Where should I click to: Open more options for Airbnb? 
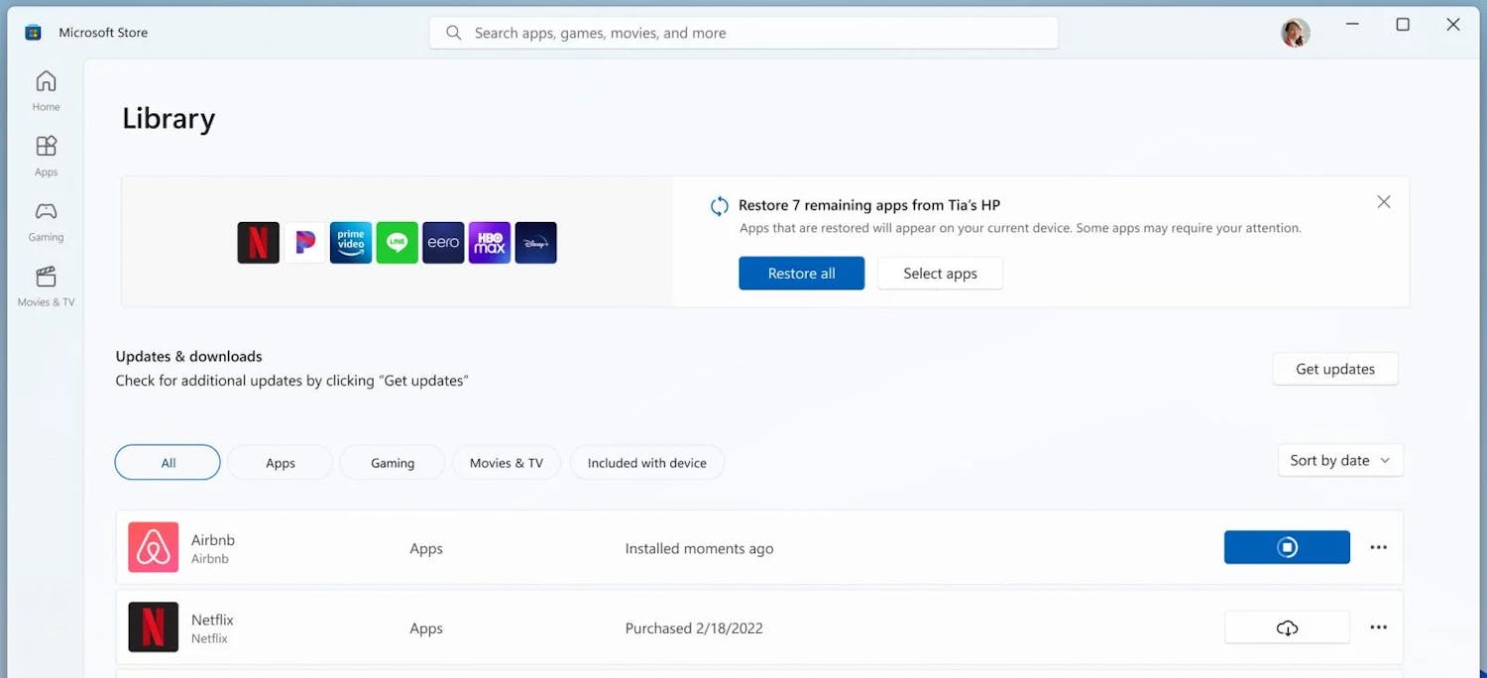[x=1379, y=546]
